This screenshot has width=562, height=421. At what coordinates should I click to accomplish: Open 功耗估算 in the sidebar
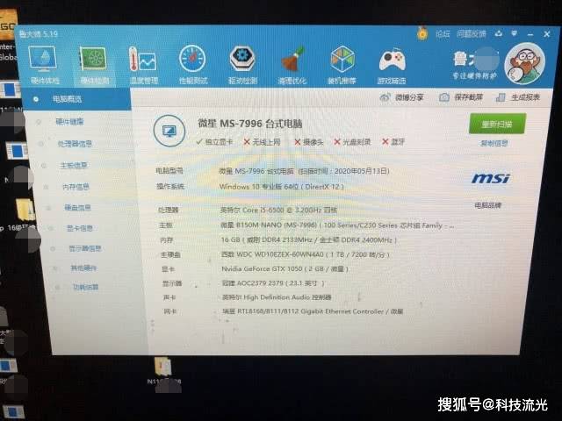coord(86,287)
